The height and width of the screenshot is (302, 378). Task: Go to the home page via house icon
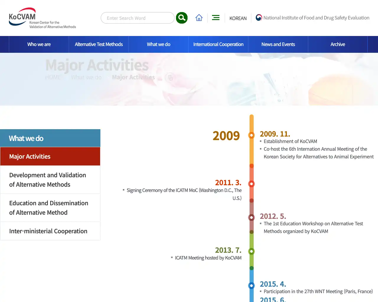click(x=199, y=18)
